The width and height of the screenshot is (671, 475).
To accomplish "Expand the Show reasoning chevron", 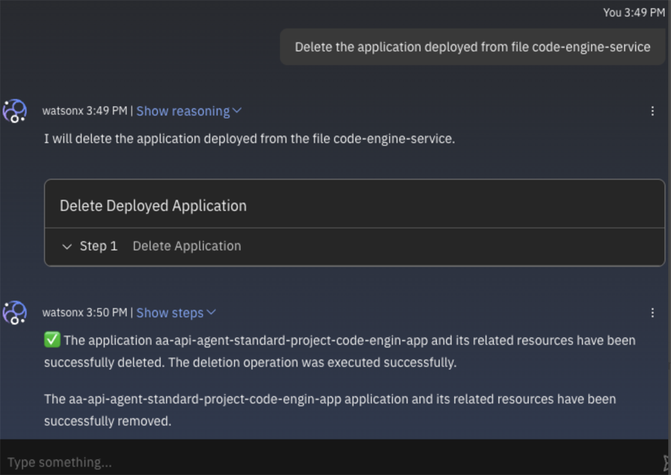I will (238, 111).
